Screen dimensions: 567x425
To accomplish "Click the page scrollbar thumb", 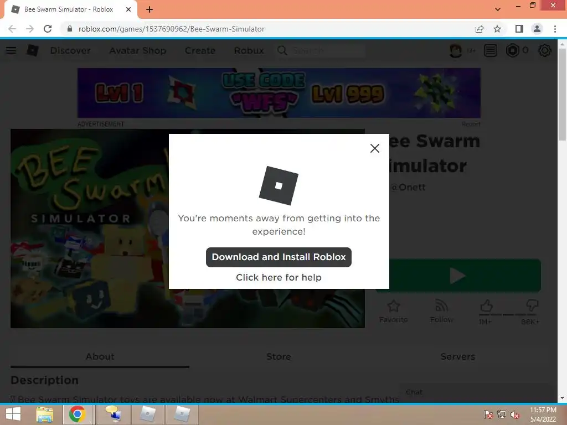I will [562, 95].
